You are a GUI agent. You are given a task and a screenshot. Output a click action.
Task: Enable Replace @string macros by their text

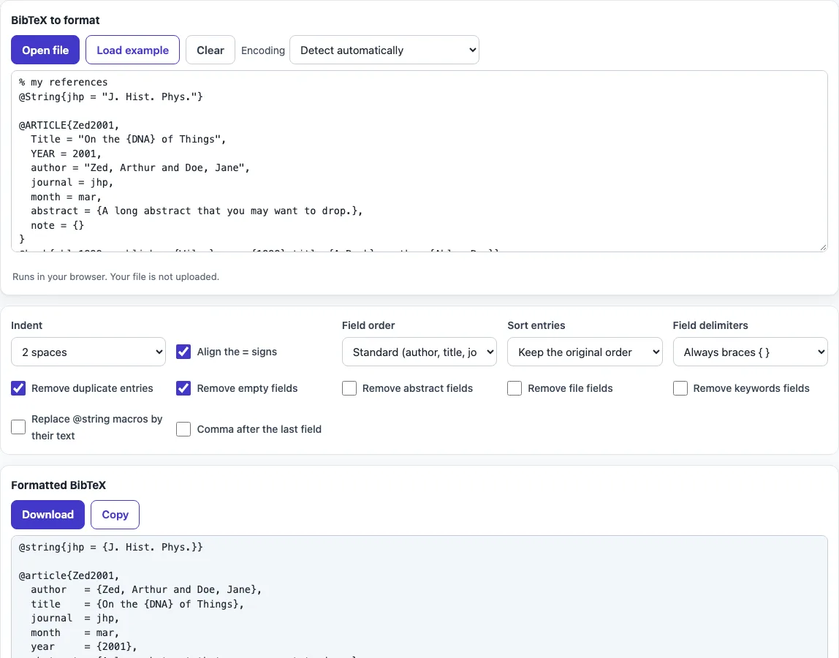pos(18,427)
